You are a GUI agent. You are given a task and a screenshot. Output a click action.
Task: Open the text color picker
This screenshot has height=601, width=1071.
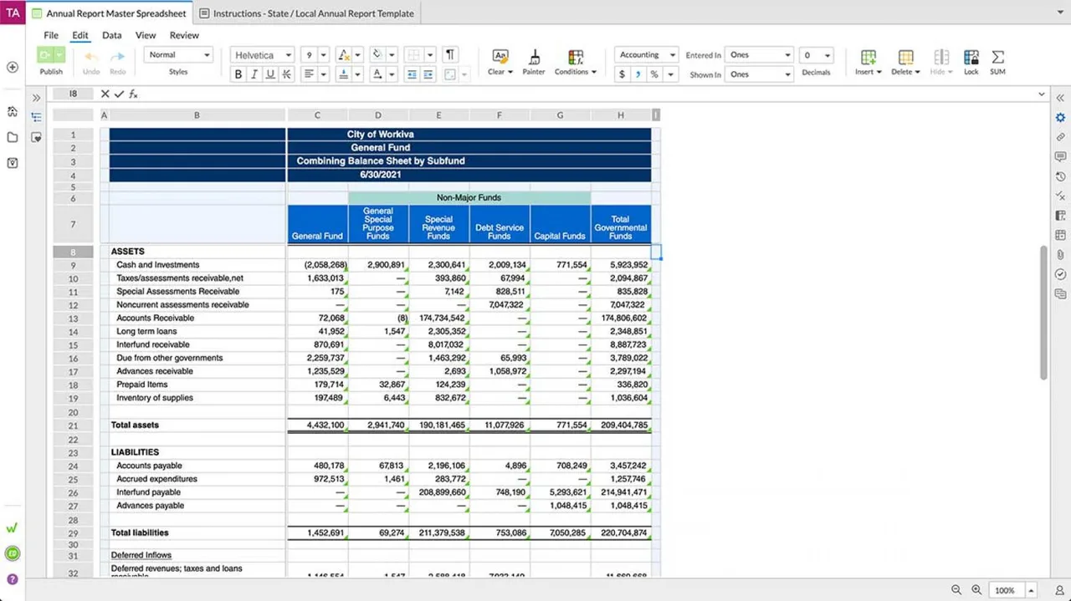pyautogui.click(x=377, y=74)
